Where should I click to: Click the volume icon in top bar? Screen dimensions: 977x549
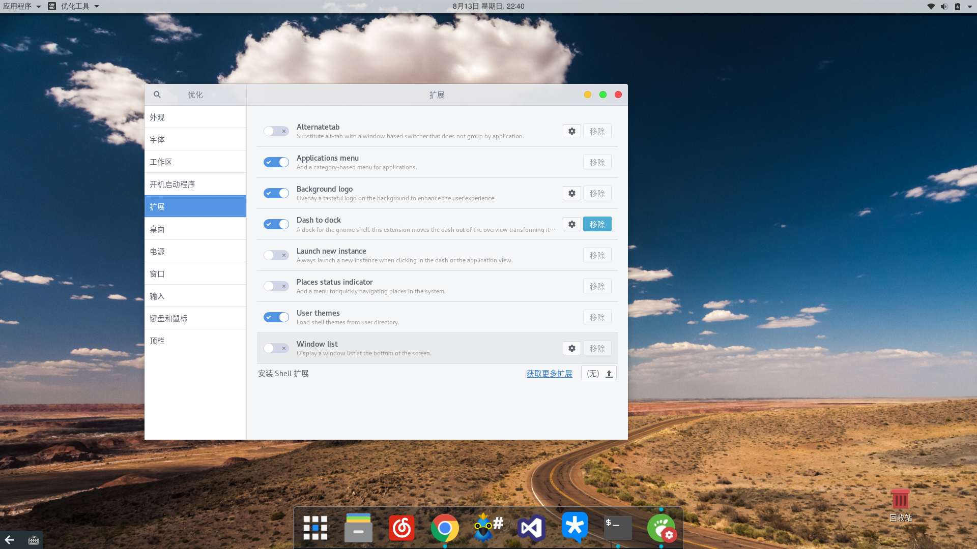[944, 7]
